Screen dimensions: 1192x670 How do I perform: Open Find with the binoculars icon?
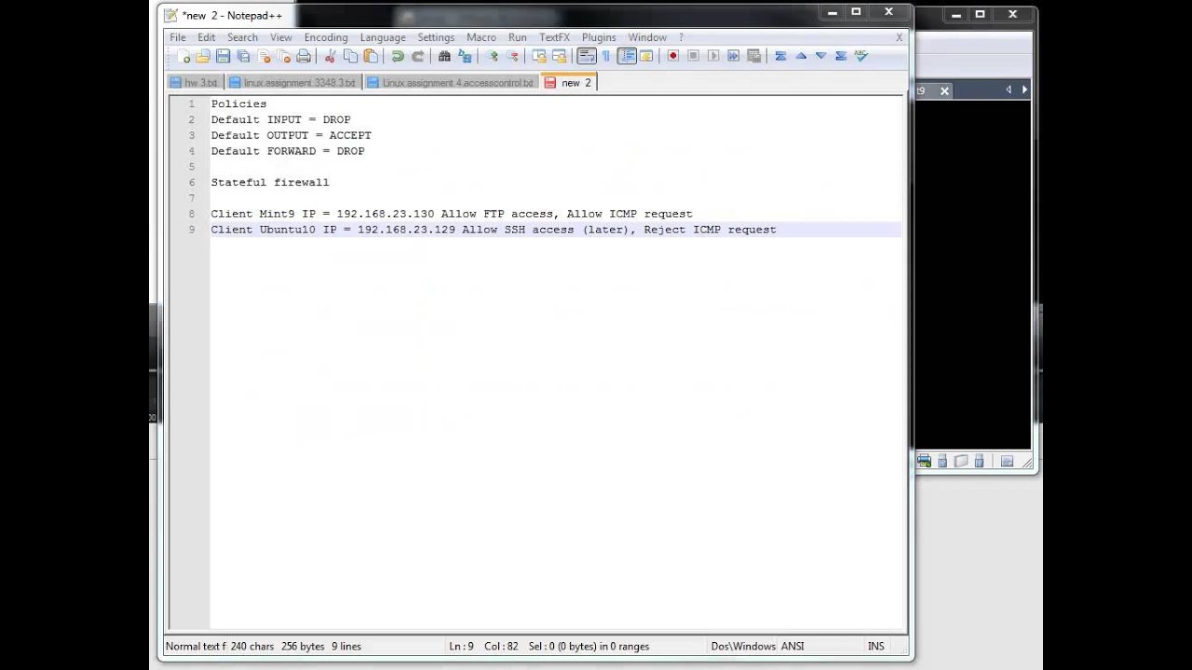(444, 57)
